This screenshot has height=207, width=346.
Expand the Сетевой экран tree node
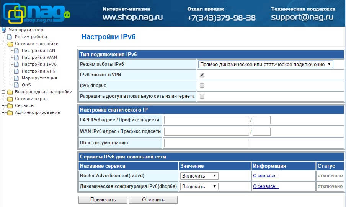tap(3, 99)
